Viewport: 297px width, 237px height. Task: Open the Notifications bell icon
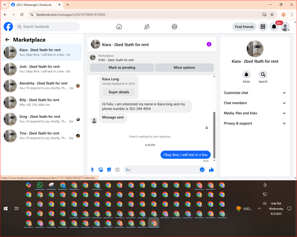tap(274, 27)
